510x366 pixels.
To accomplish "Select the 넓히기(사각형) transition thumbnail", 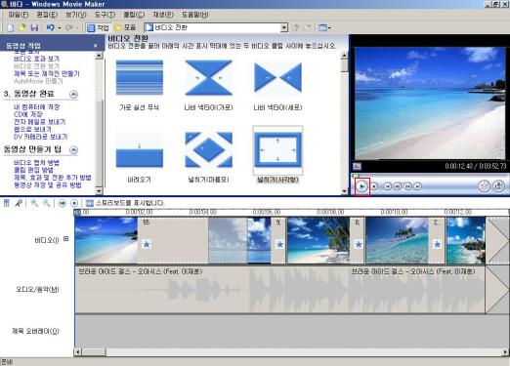I will pyautogui.click(x=277, y=149).
